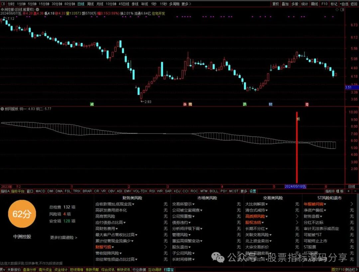Open the 财报亏损 detail arrow
This screenshot has width=359, height=272.
(166, 247)
